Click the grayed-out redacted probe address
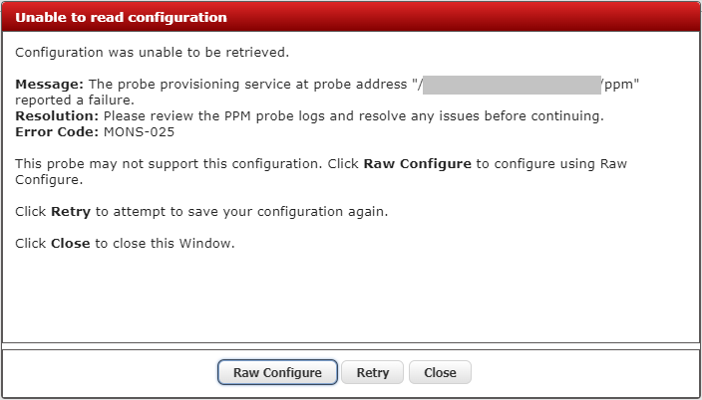This screenshot has width=702, height=400. point(512,86)
